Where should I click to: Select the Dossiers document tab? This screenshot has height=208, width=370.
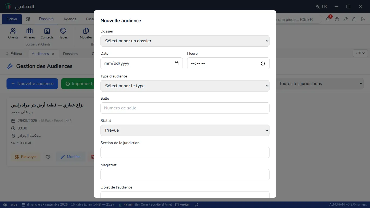(70, 54)
